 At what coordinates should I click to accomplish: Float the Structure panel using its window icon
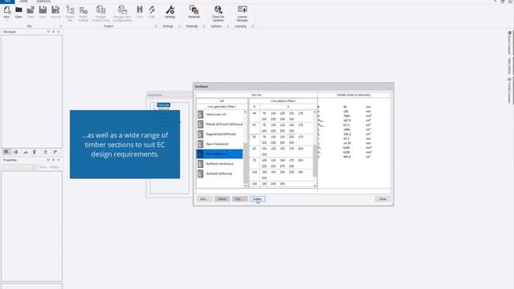(48, 32)
